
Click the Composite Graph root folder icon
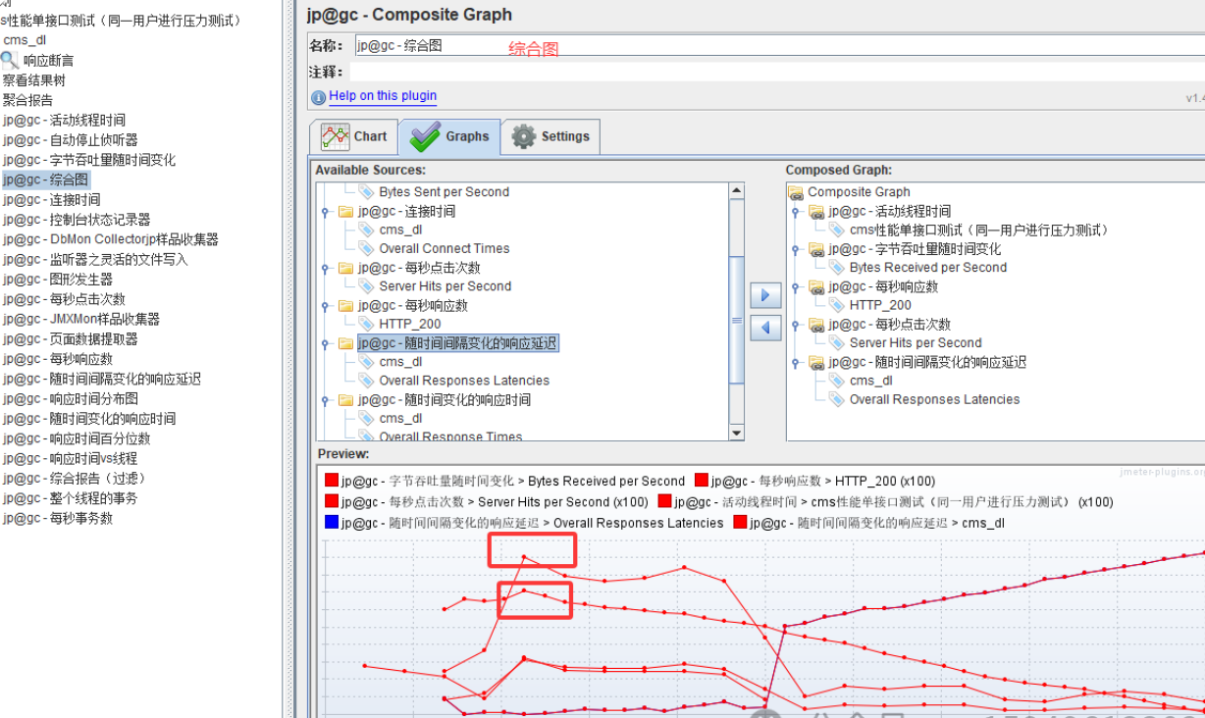point(796,192)
